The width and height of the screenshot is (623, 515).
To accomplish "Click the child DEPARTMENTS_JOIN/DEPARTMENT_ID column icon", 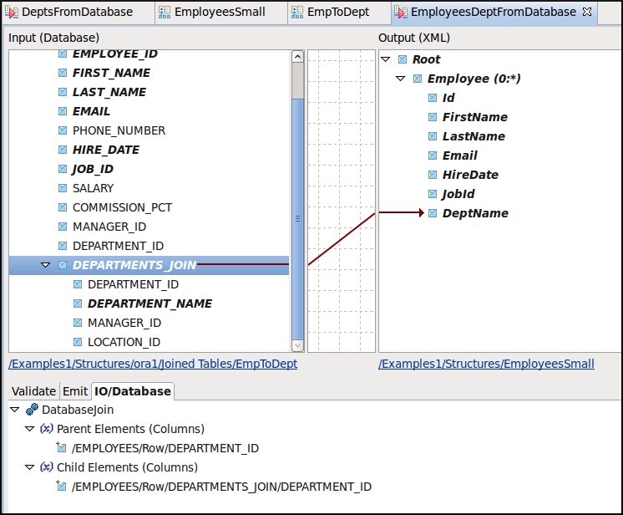I will [61, 486].
